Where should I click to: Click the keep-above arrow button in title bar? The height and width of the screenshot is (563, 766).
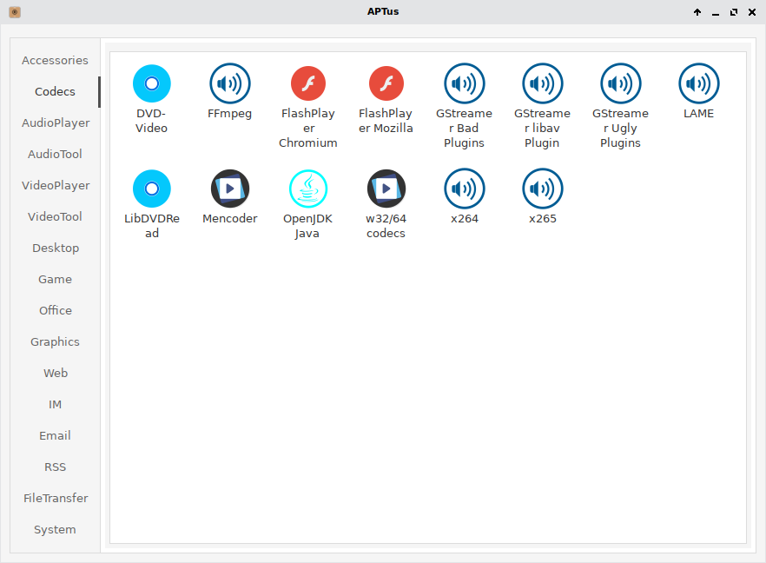pos(697,12)
